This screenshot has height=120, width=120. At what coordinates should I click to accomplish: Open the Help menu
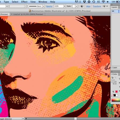coord(53,2)
